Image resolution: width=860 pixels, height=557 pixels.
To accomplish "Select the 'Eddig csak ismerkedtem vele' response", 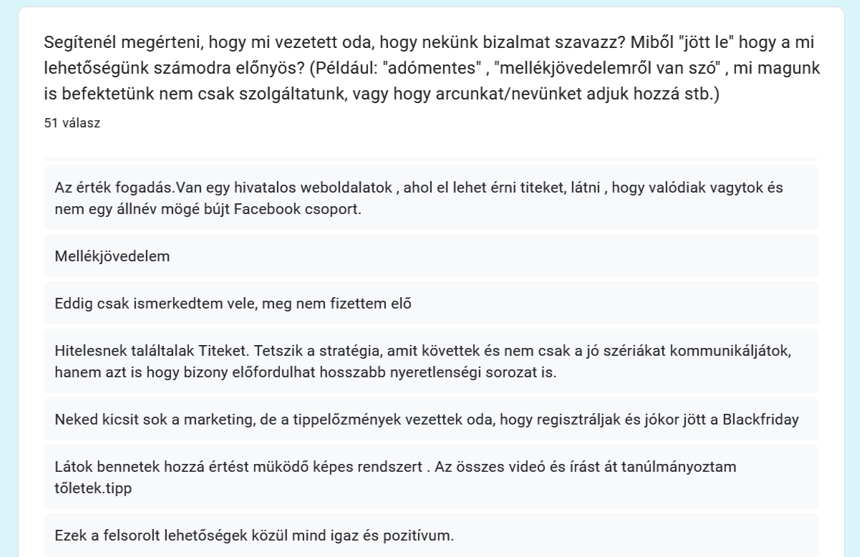I will click(x=233, y=303).
